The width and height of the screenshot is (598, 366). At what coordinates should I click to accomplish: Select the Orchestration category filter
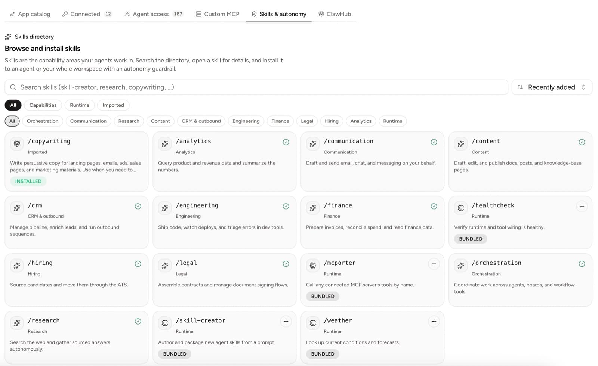[43, 121]
